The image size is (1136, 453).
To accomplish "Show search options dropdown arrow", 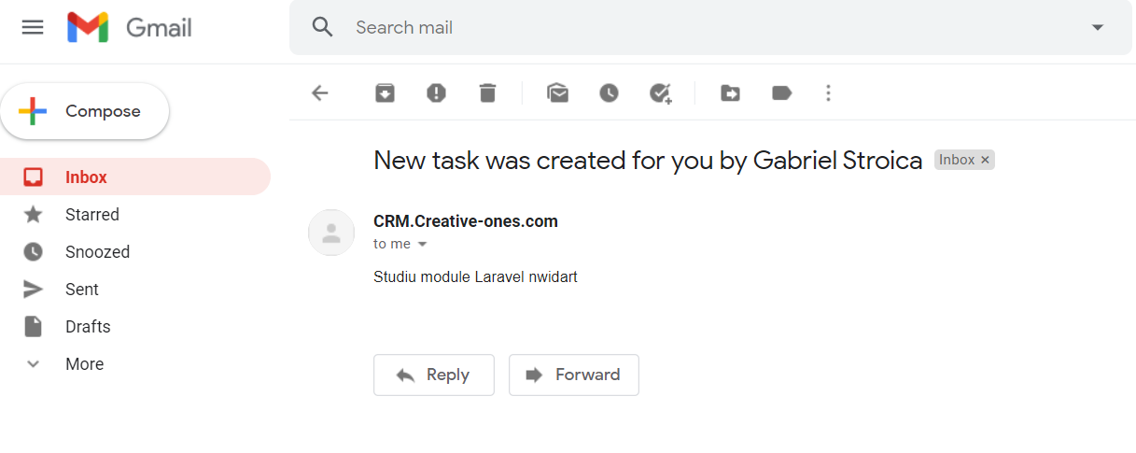I will (x=1098, y=27).
